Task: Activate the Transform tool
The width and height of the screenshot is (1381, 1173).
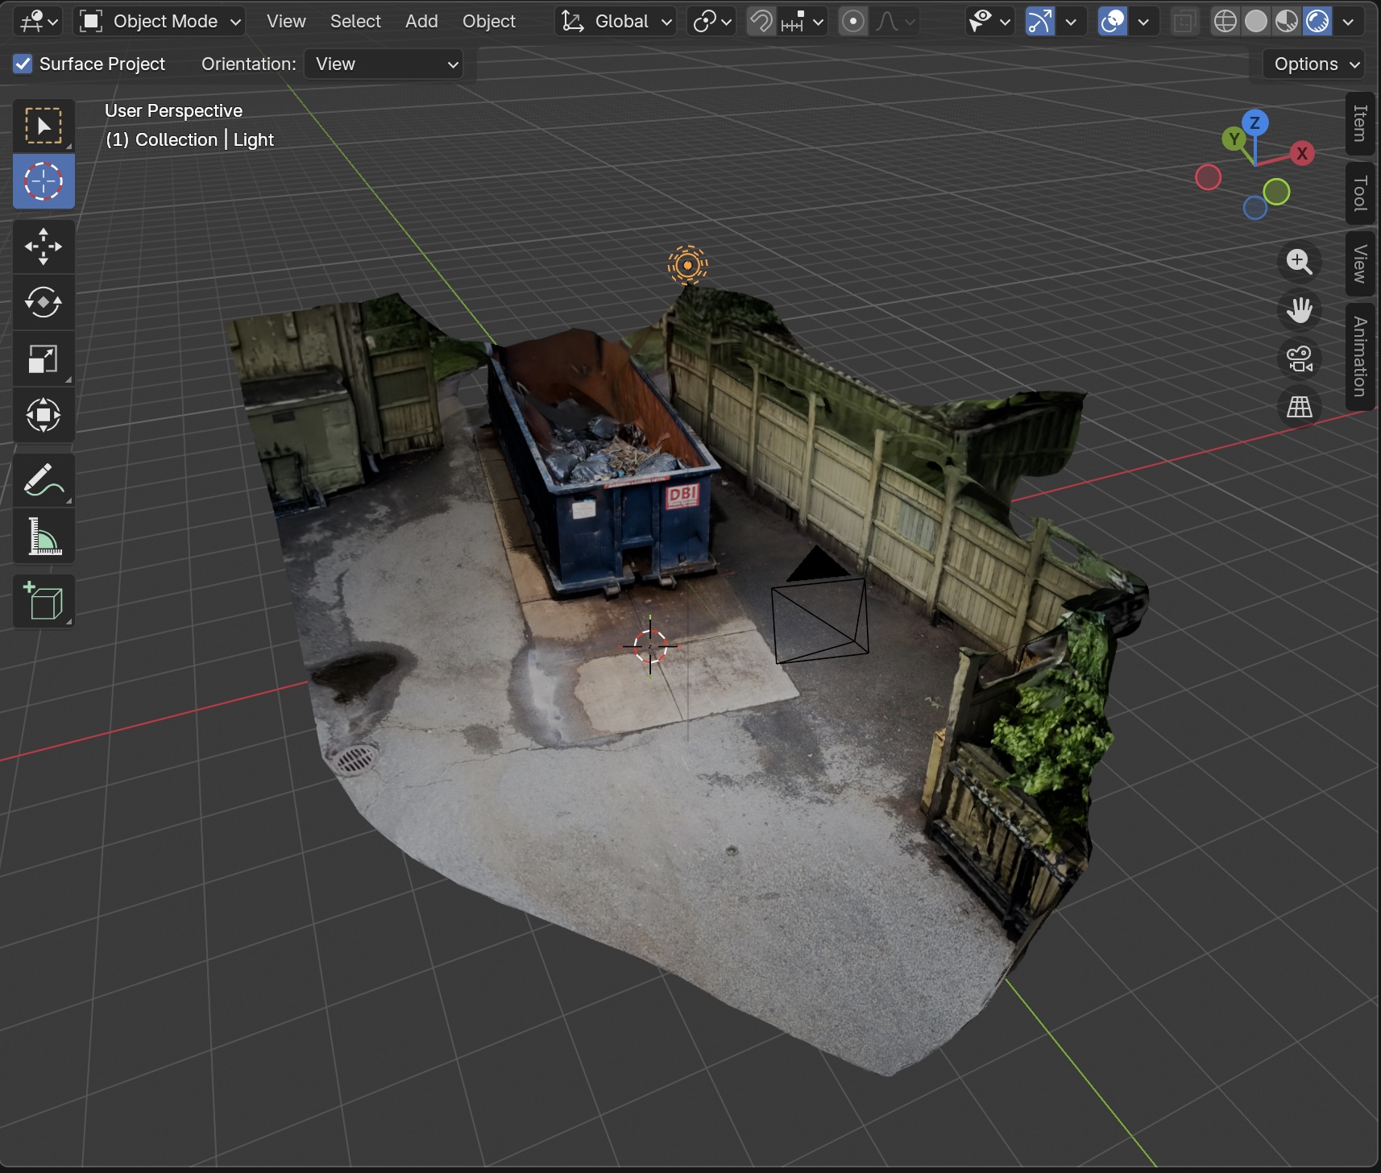Action: coord(44,416)
